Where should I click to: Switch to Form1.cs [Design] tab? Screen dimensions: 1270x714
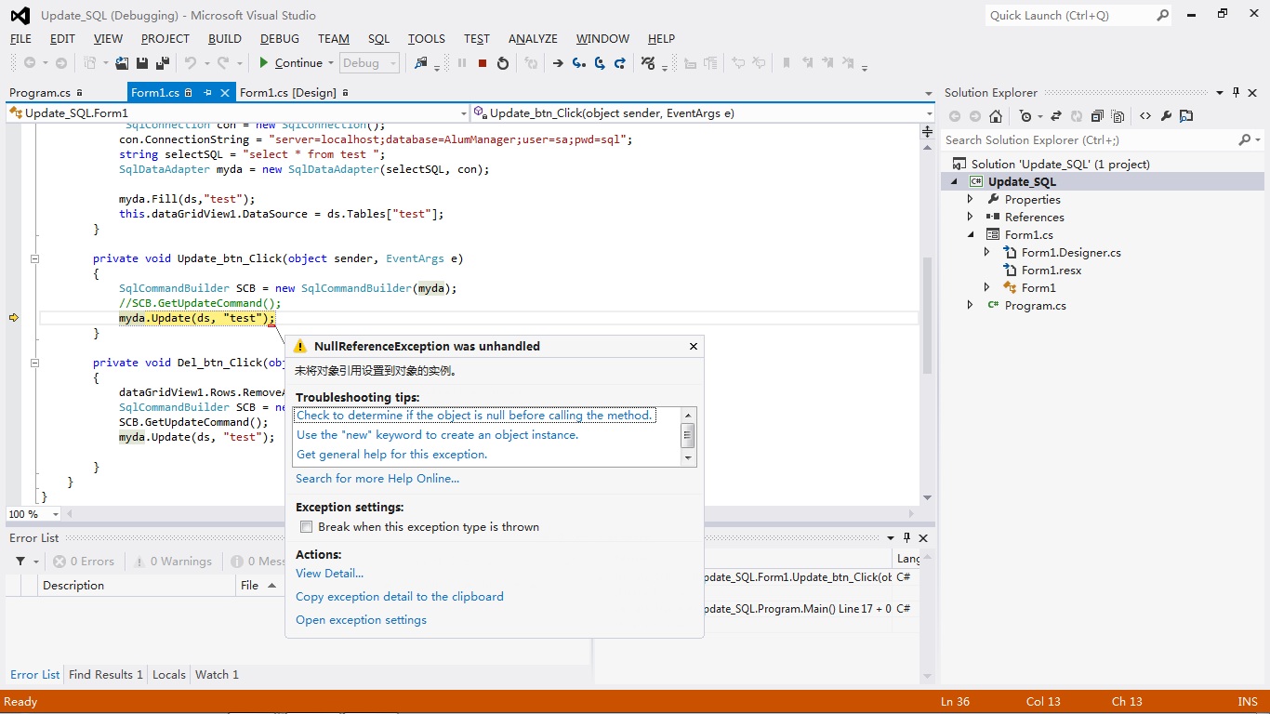(288, 93)
